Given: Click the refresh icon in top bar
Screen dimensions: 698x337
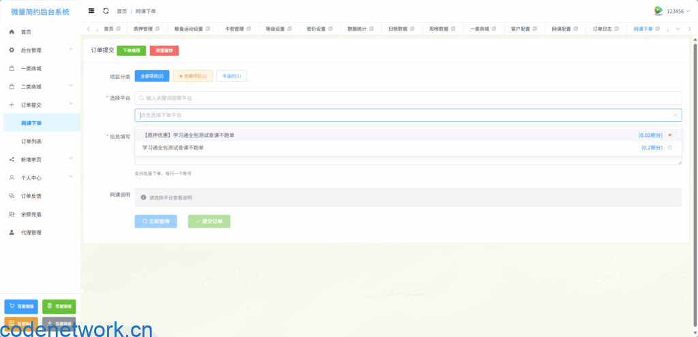Looking at the screenshot, I should click(106, 11).
